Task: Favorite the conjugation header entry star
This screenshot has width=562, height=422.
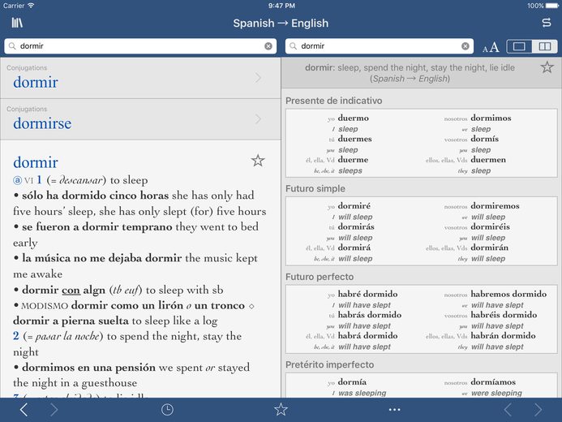Action: (547, 67)
